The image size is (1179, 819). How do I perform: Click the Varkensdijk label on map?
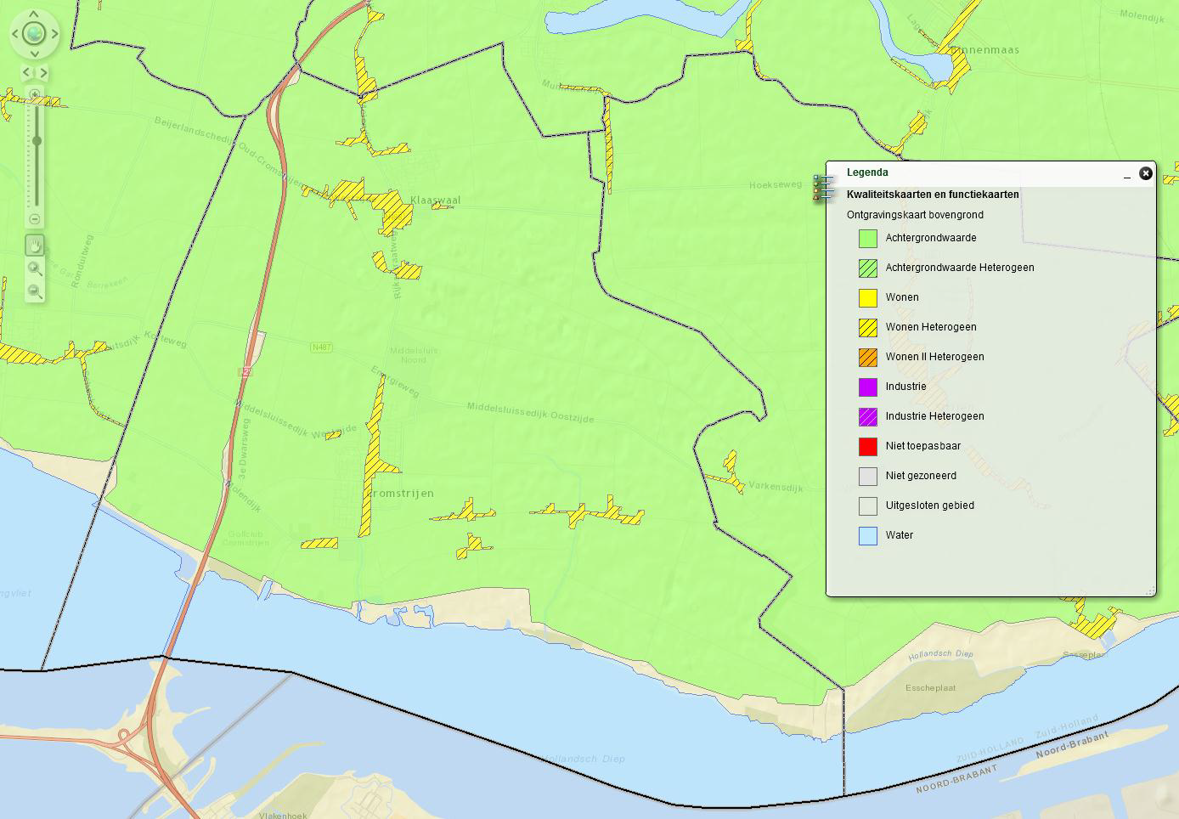776,488
